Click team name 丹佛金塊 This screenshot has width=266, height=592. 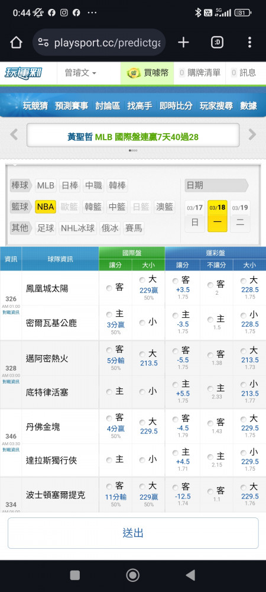43,427
